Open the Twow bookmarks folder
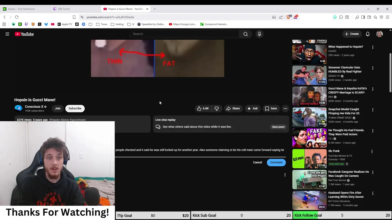 [x=102, y=24]
